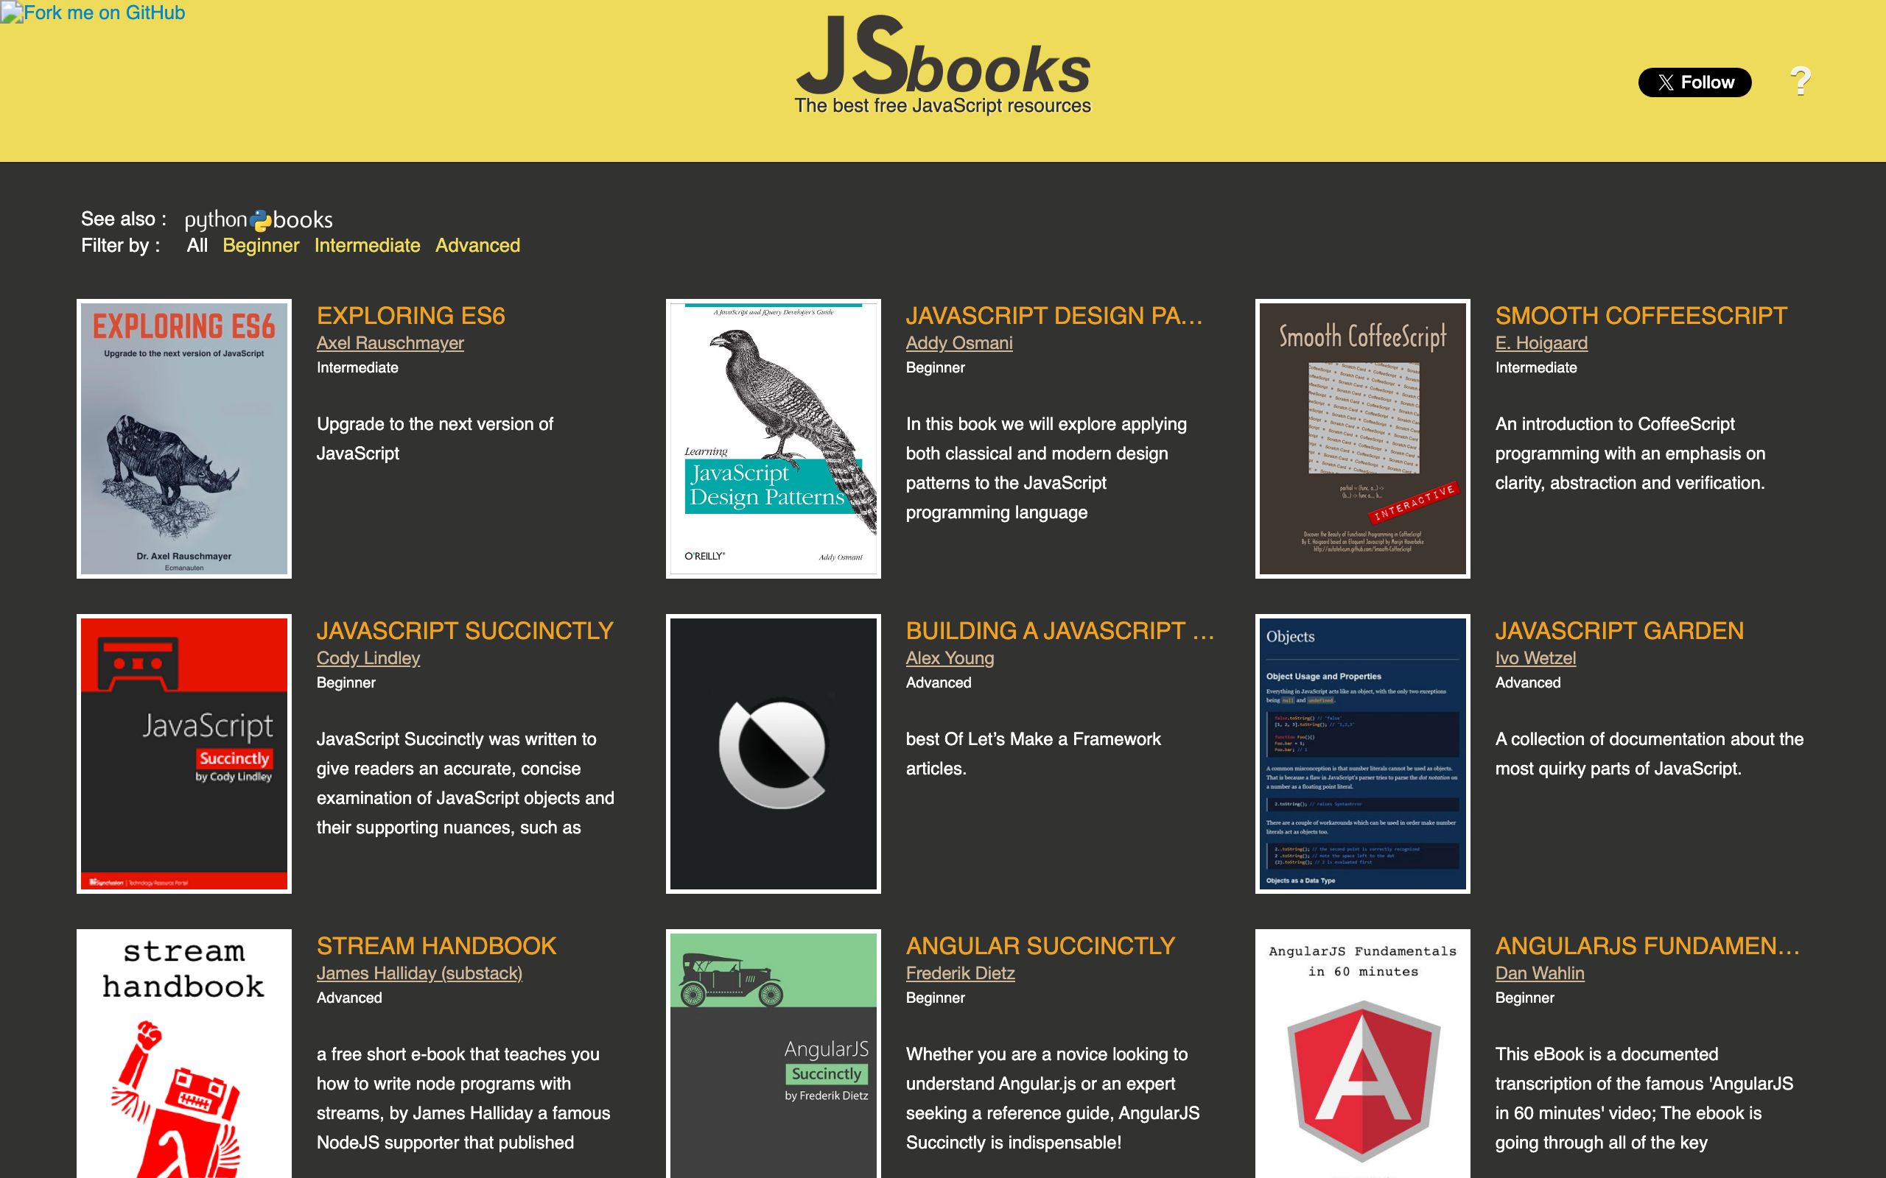Click the JAVASCRIPT GARDEN title
1886x1178 pixels.
(1619, 630)
